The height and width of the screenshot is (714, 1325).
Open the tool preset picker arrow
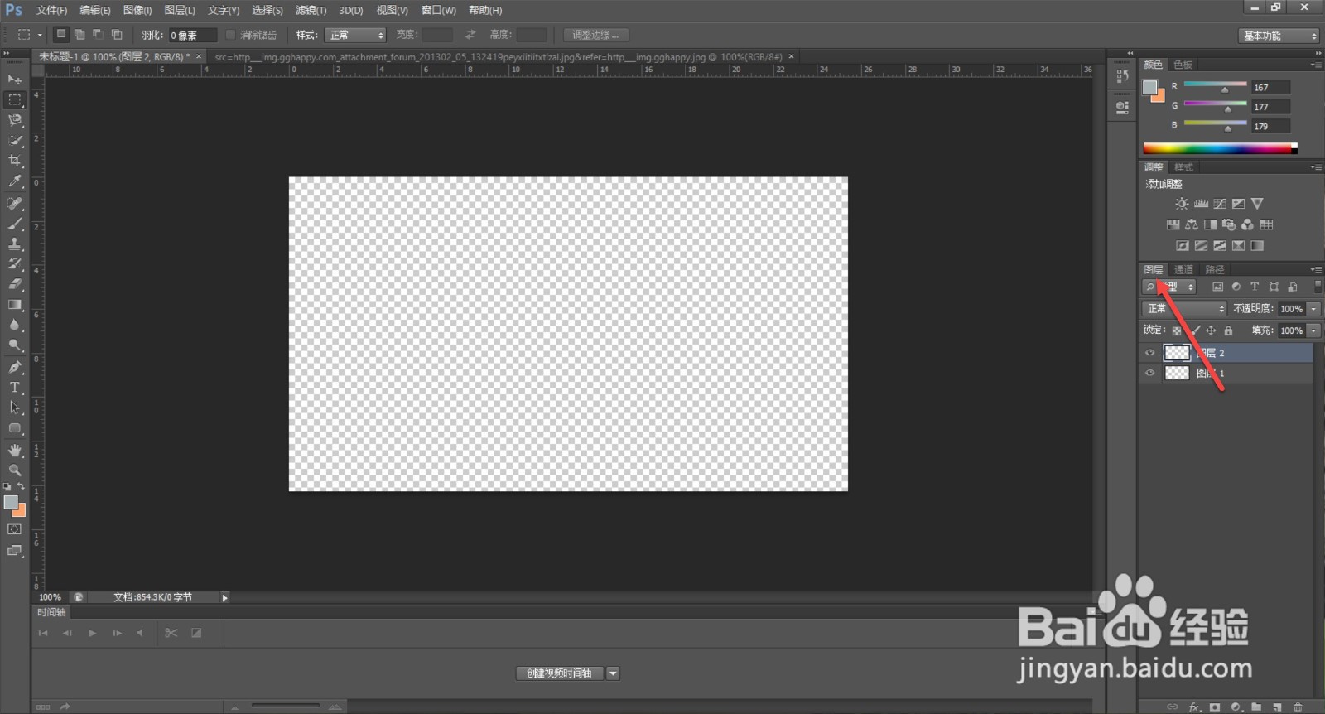pyautogui.click(x=40, y=35)
